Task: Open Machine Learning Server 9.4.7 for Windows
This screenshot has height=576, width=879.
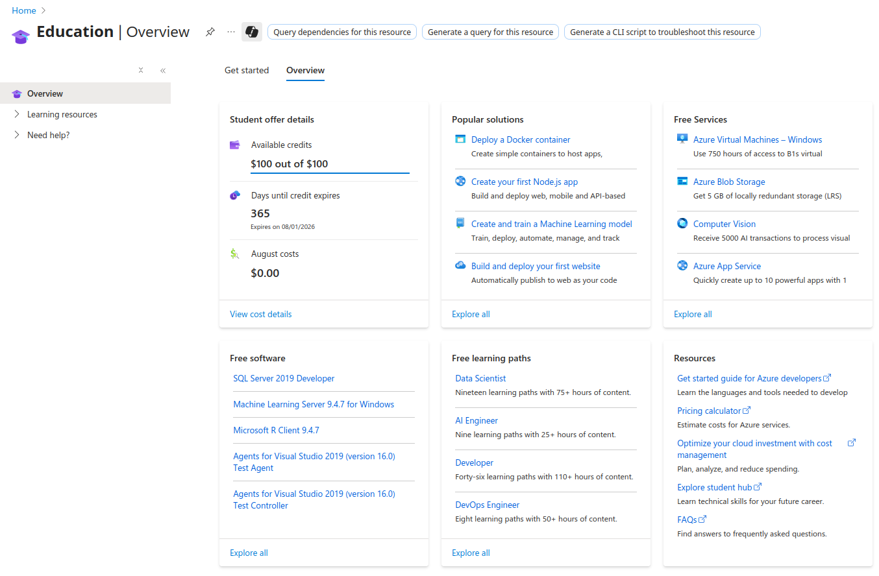Action: coord(314,404)
